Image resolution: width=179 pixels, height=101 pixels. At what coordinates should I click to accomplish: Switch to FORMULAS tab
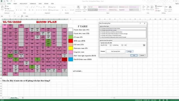coord(33,4)
